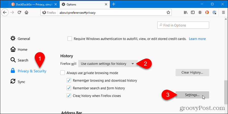Viewport: 228px width, 114px height.
Task: Click the vertical scrollbar thumb
Action: pos(226,92)
